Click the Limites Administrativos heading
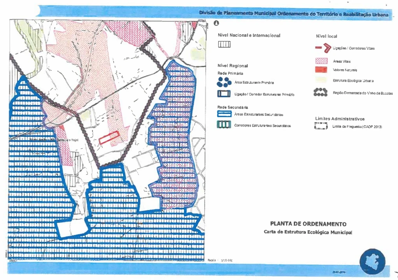The width and height of the screenshot is (398, 280). [340, 119]
